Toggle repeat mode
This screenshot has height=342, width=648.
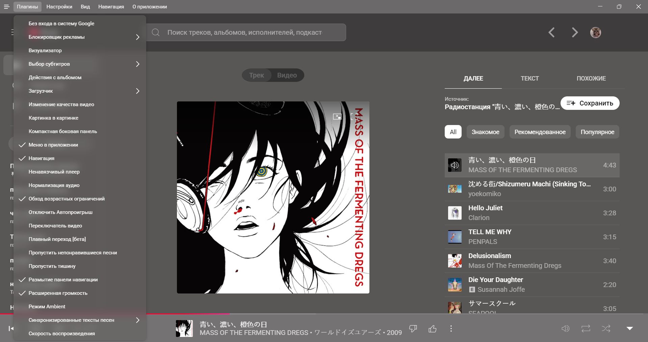[586, 329]
